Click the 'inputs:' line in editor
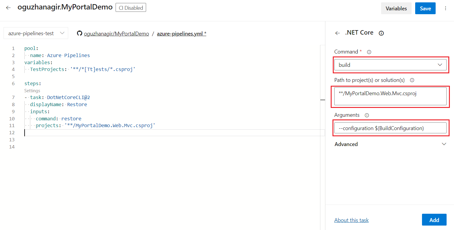The image size is (454, 230). pos(40,111)
